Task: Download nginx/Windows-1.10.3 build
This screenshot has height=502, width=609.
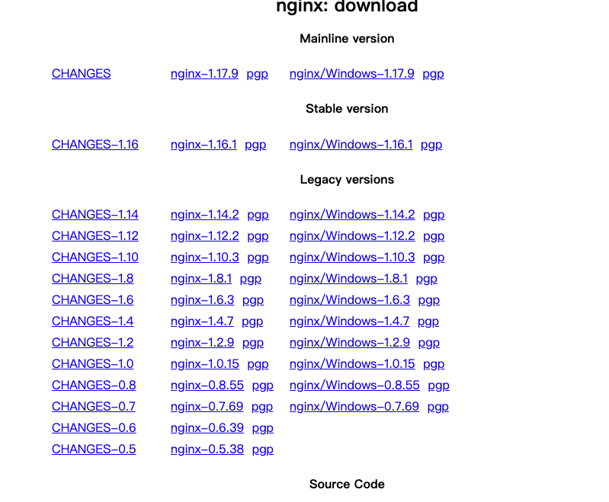Action: 352,257
